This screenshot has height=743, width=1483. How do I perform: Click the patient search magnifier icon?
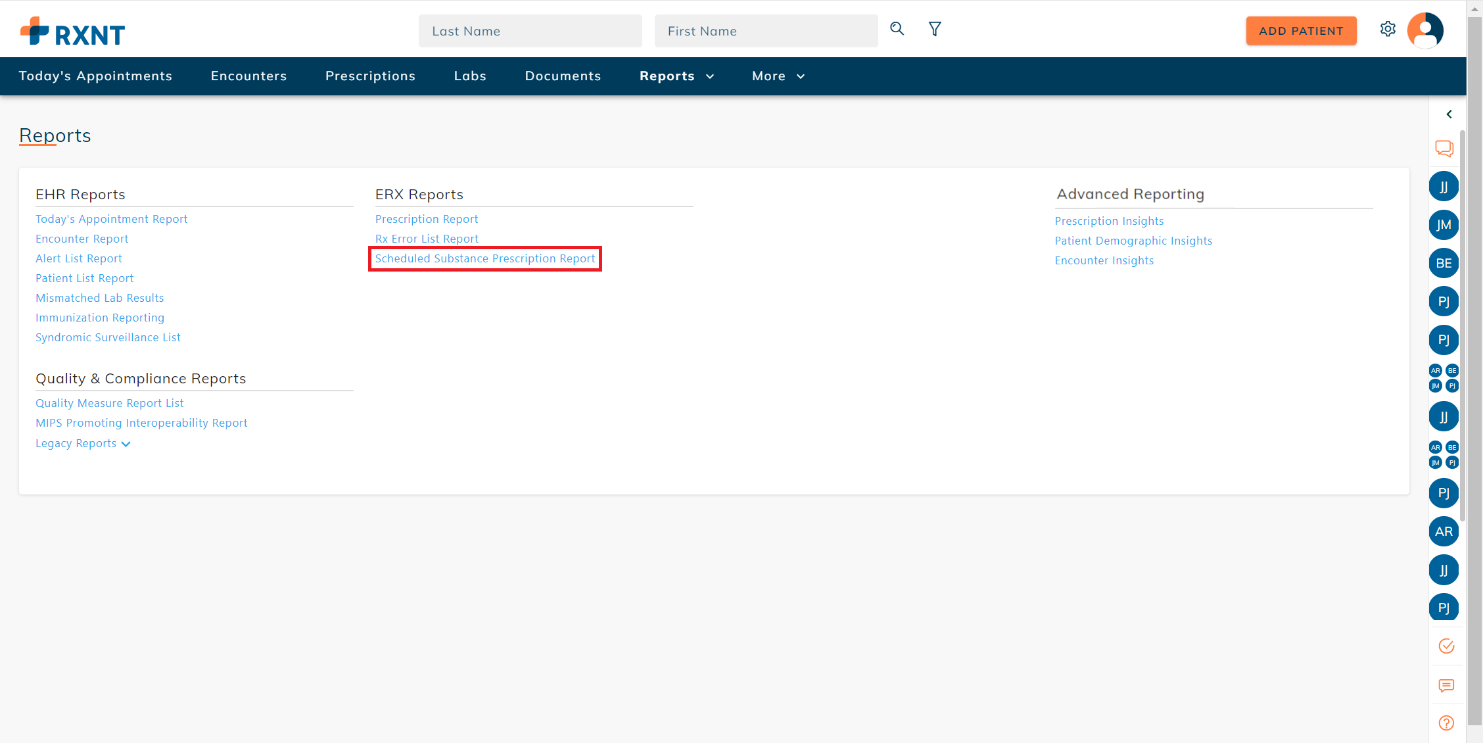pyautogui.click(x=897, y=29)
